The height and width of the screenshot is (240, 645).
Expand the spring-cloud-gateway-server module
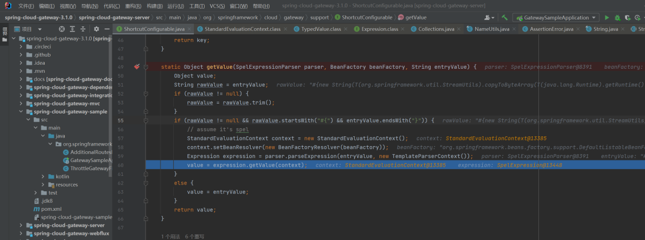pos(21,225)
